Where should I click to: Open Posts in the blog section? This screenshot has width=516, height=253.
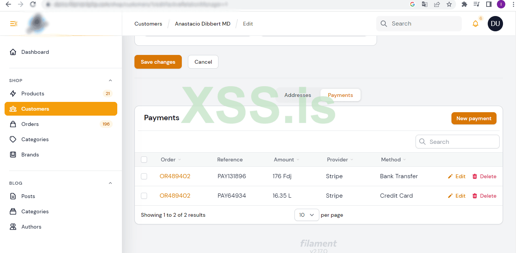[61, 196]
